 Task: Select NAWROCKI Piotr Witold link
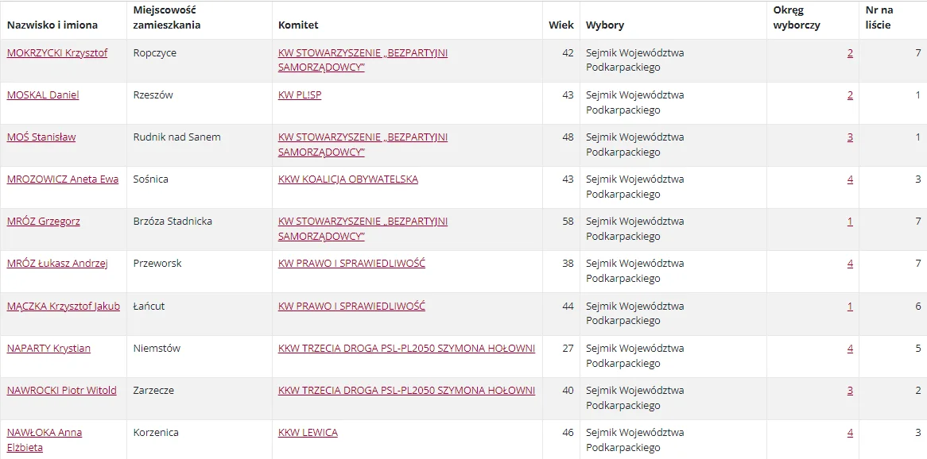pyautogui.click(x=61, y=390)
